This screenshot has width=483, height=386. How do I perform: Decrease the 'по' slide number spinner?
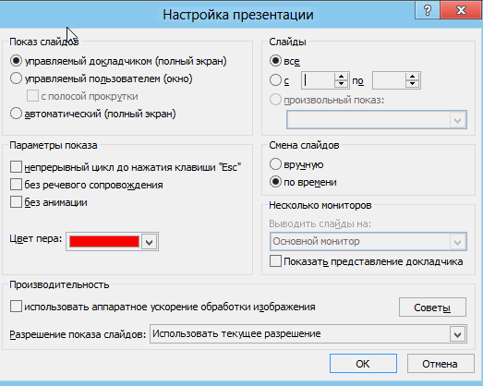[412, 84]
